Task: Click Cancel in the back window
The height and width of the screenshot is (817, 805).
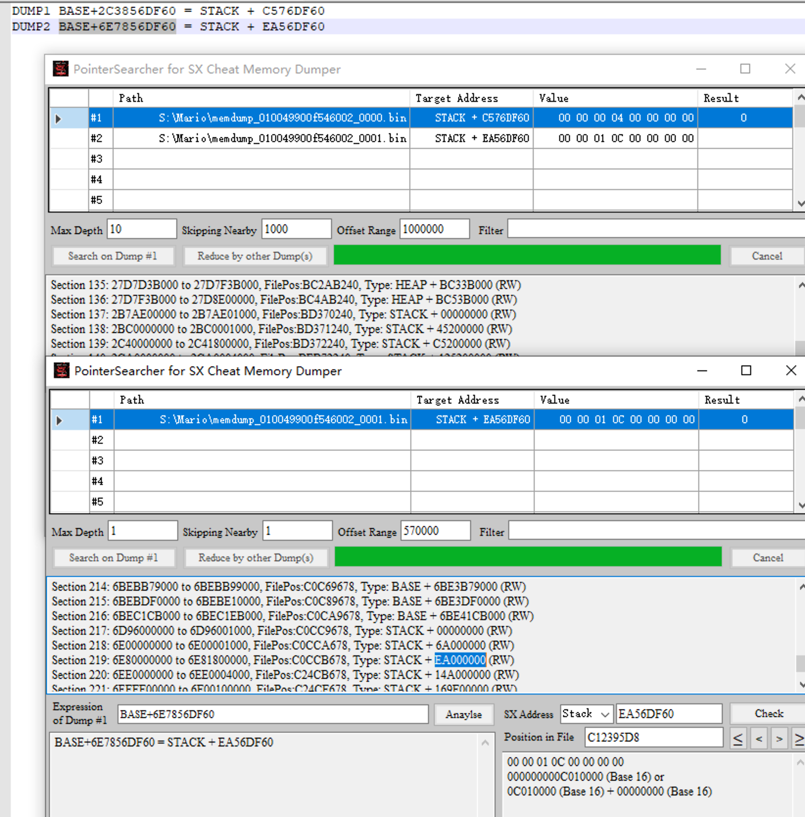Action: (x=767, y=256)
